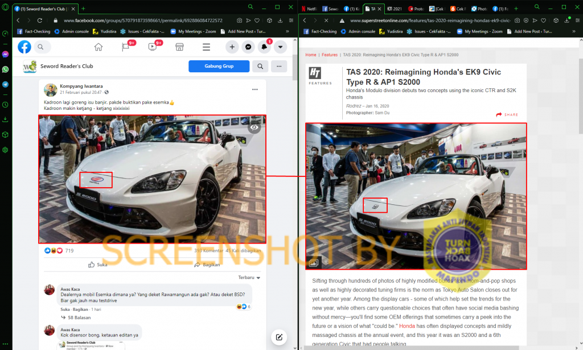
Task: Open the group's three-dot more menu
Action: (279, 66)
